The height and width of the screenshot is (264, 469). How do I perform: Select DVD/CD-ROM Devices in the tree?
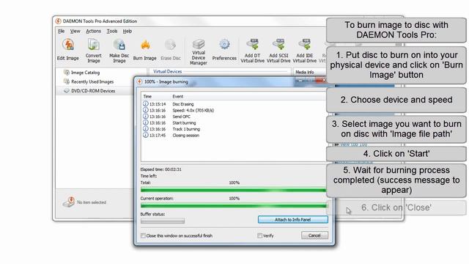(93, 91)
